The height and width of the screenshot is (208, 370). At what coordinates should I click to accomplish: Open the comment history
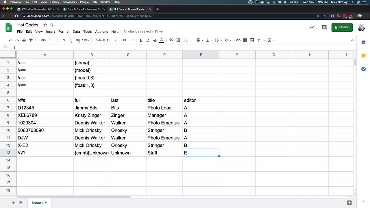click(x=324, y=27)
